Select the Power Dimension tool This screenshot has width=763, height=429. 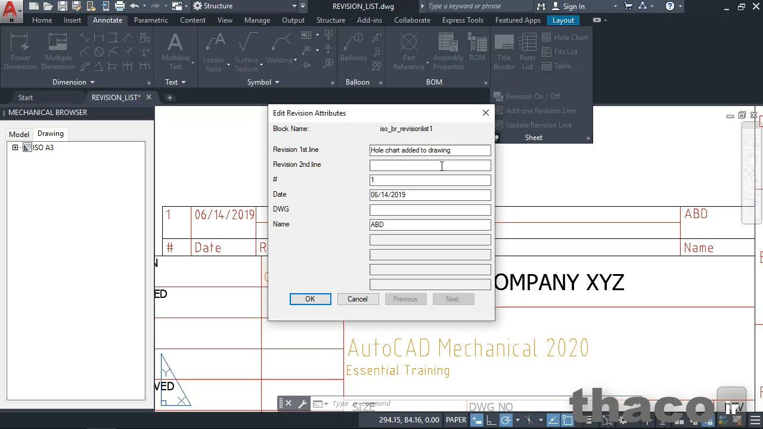click(x=20, y=51)
